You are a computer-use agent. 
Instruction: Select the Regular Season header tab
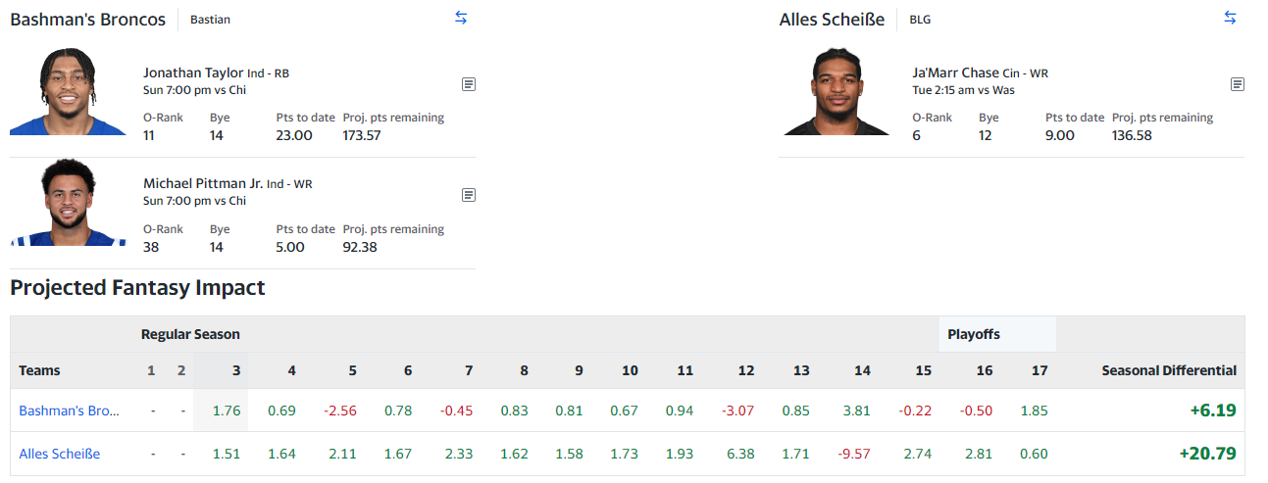tap(190, 334)
